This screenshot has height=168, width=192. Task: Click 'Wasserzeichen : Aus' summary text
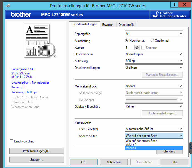point(25,107)
